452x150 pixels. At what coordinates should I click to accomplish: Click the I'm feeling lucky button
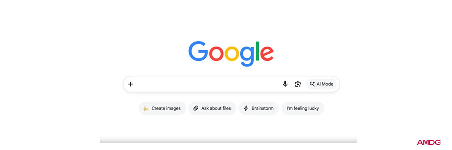coord(303,108)
